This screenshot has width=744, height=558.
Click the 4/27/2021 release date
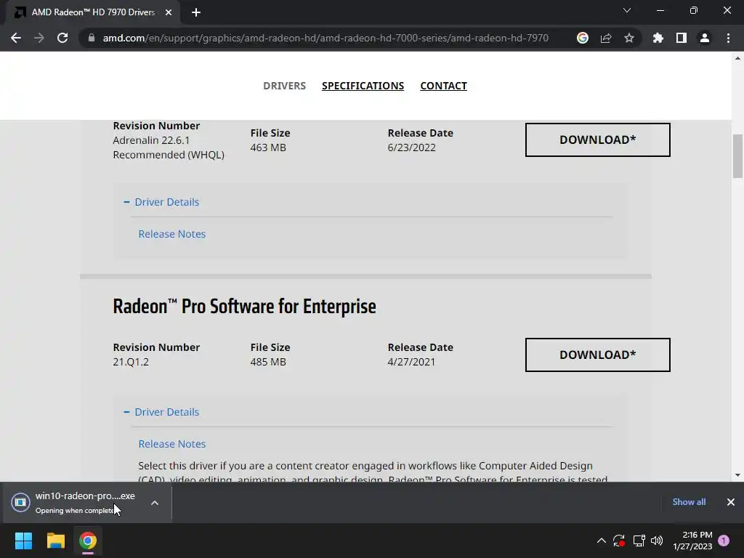[411, 362]
